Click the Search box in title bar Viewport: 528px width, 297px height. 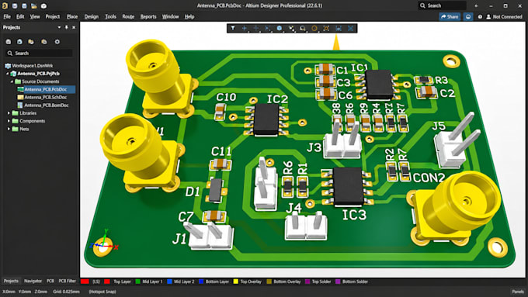(x=442, y=5)
